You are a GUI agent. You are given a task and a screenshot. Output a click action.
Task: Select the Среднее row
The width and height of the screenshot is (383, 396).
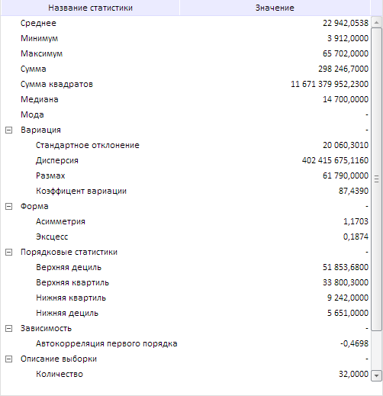pyautogui.click(x=185, y=23)
